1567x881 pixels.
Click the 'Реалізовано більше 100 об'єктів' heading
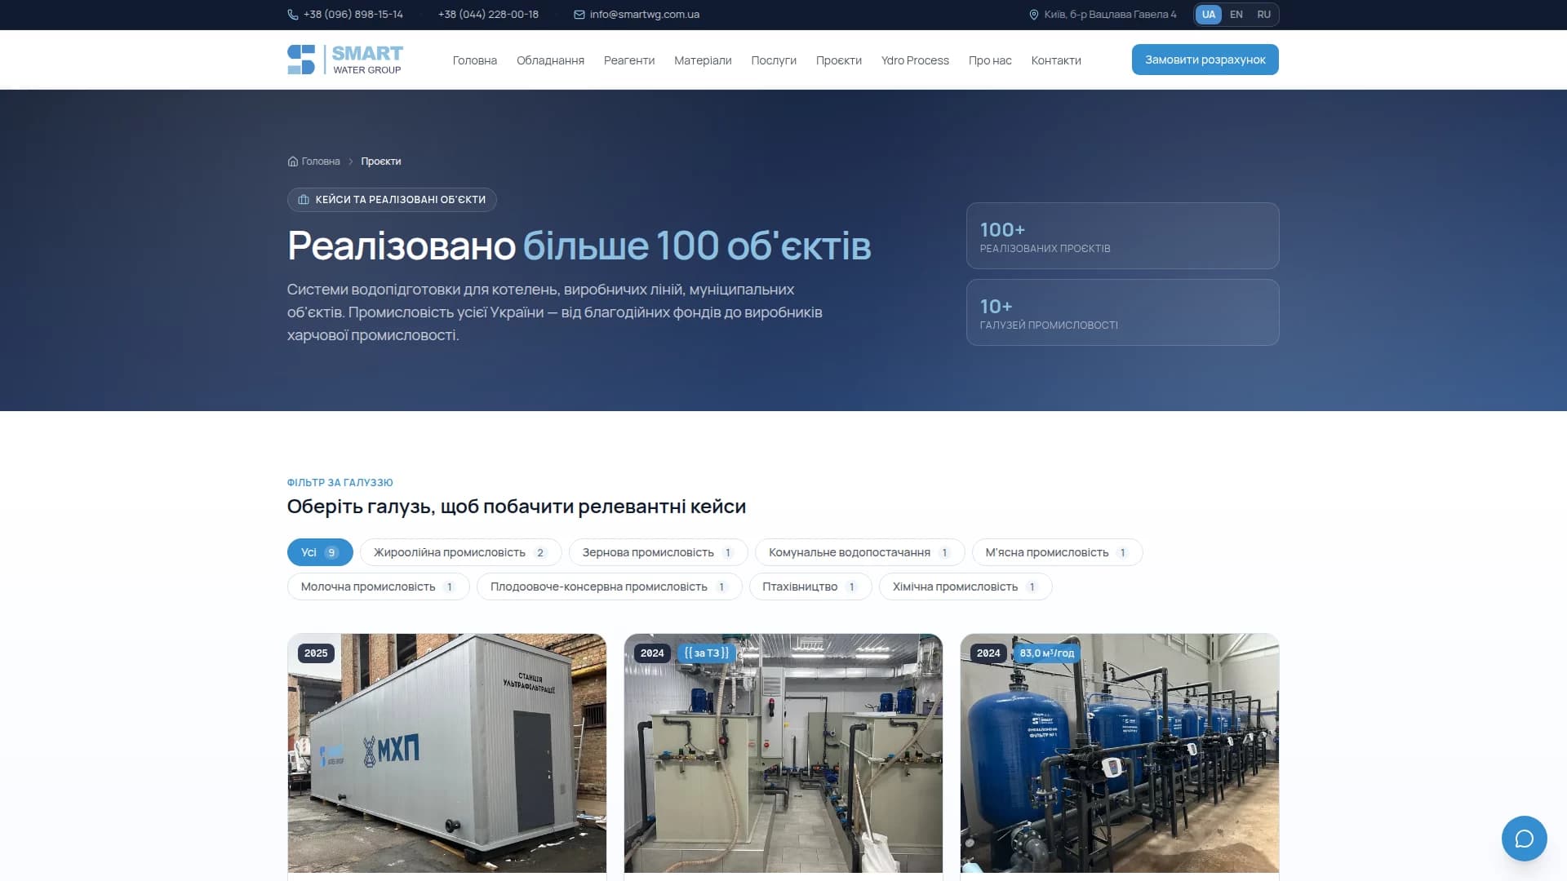(x=579, y=246)
